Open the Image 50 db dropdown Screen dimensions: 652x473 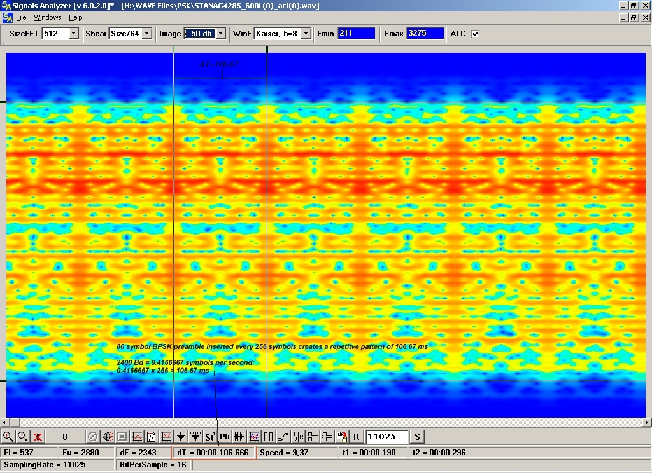click(x=220, y=34)
